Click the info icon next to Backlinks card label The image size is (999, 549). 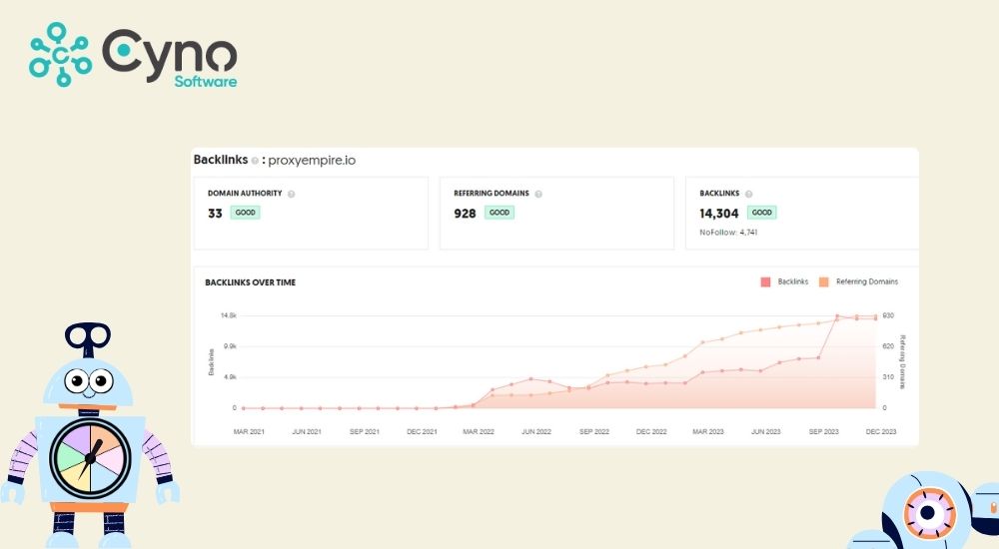point(748,194)
